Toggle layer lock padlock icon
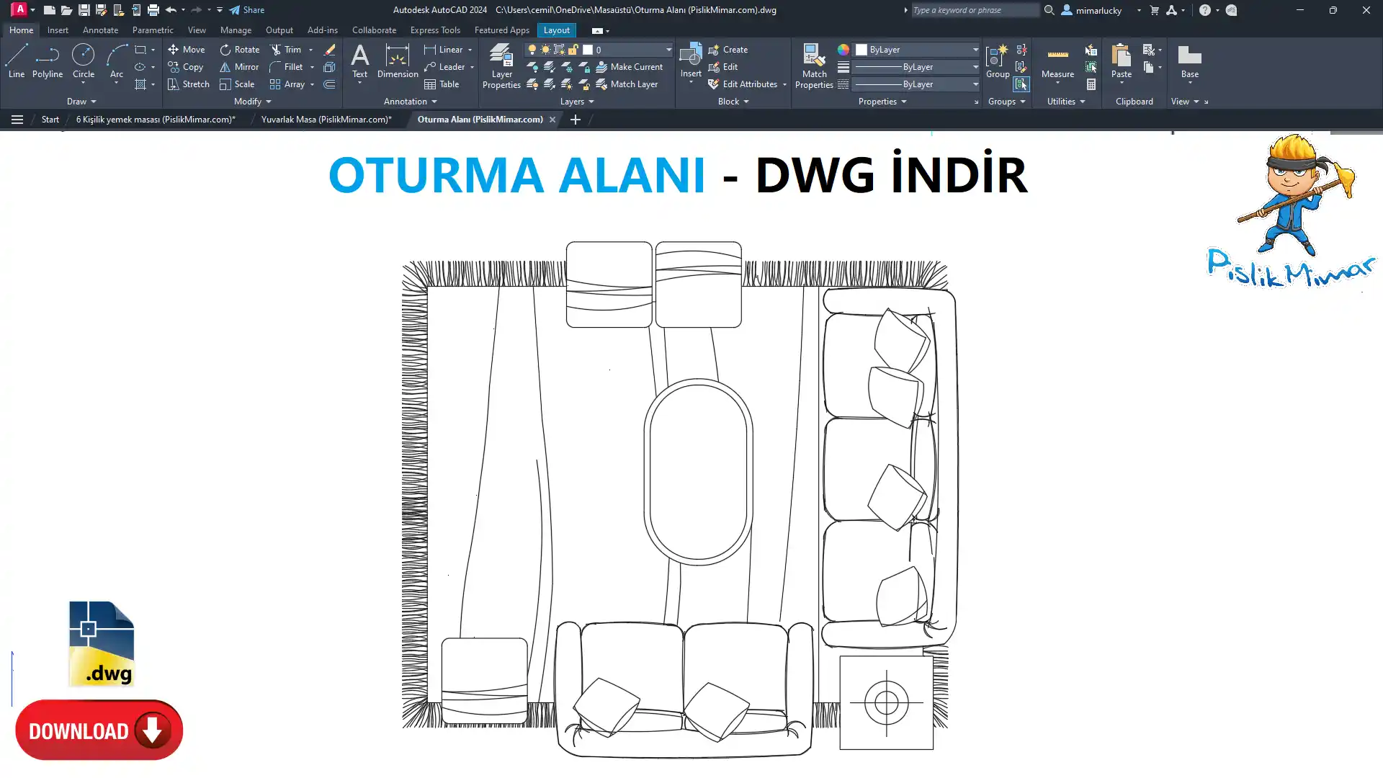This screenshot has height=778, width=1383. 573,50
